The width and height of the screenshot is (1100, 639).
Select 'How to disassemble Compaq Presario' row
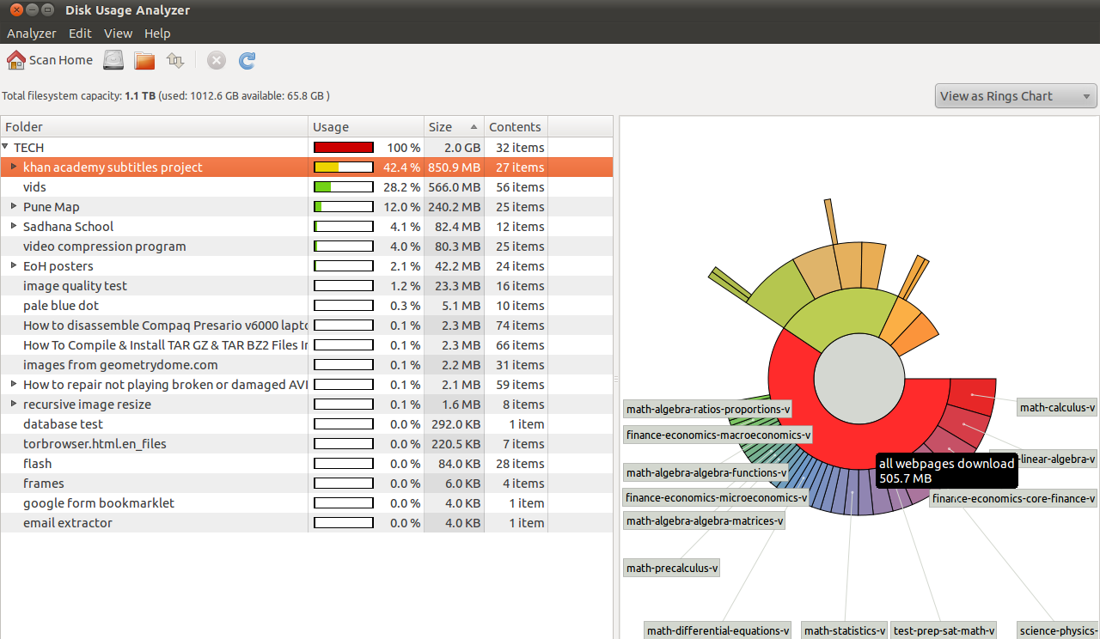pos(307,326)
